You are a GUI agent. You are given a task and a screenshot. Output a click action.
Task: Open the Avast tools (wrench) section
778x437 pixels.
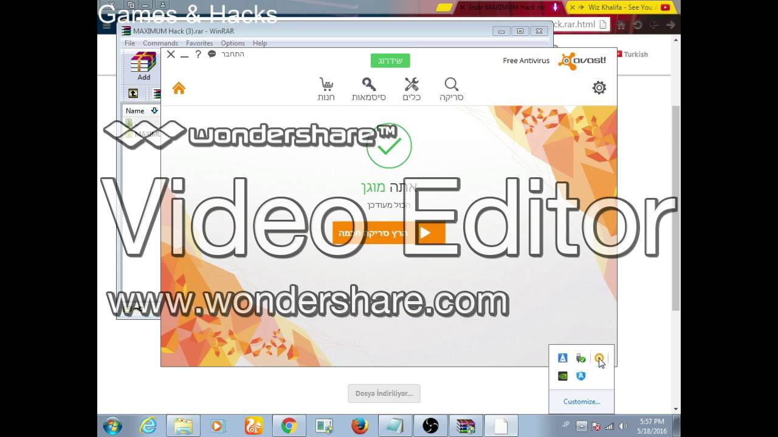coord(411,89)
